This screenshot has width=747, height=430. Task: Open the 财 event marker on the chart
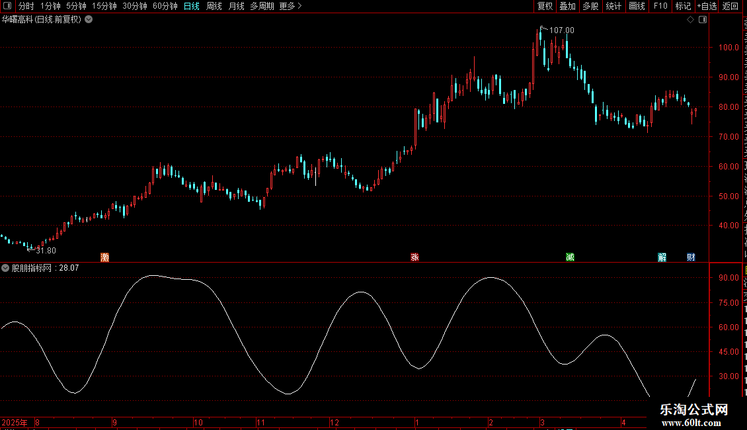point(691,257)
